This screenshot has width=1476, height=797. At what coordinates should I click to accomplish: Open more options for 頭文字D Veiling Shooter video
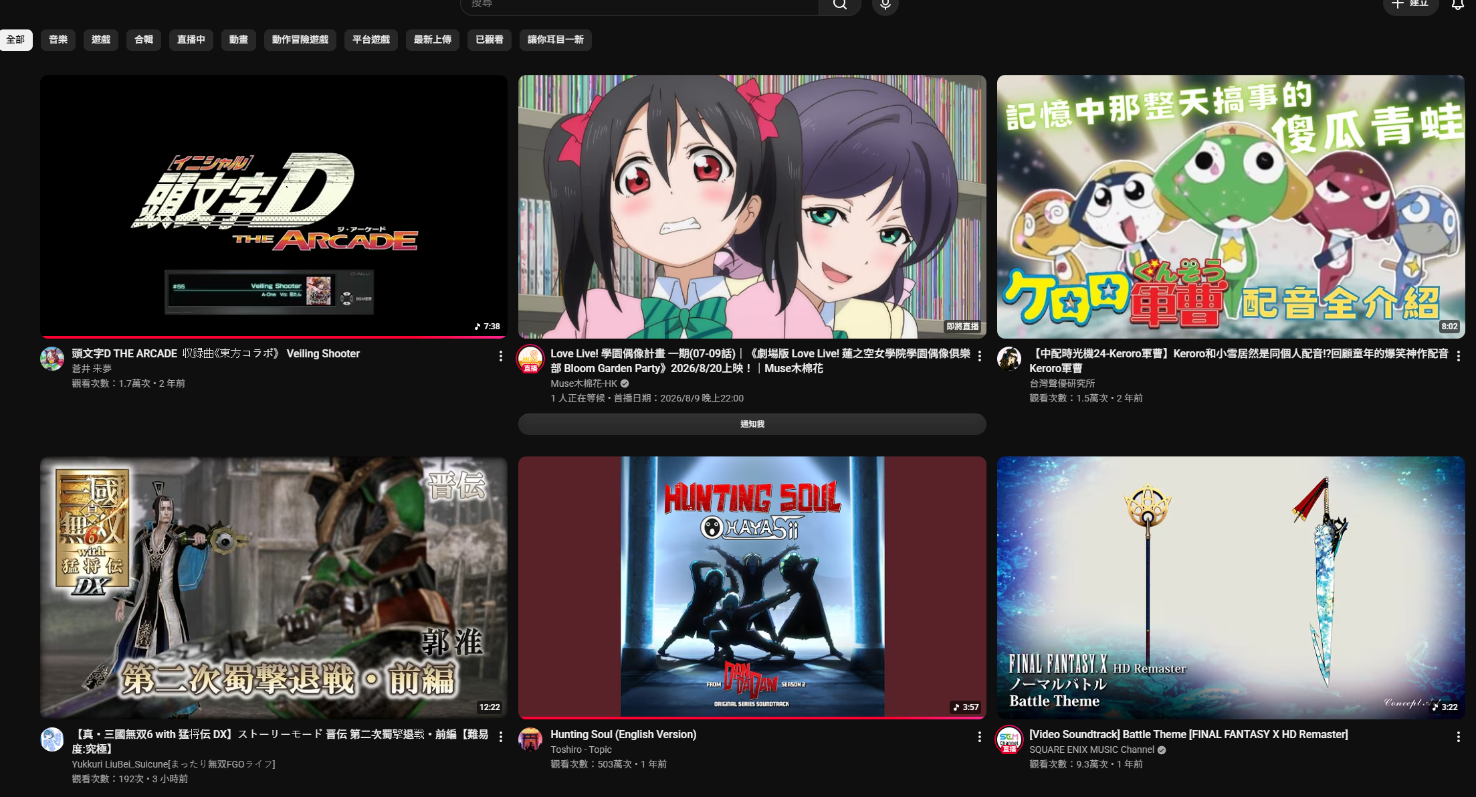pyautogui.click(x=500, y=356)
